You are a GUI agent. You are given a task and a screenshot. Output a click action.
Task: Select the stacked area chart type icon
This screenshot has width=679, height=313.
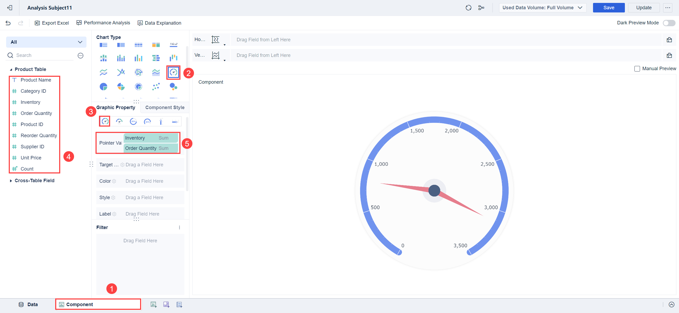156,72
